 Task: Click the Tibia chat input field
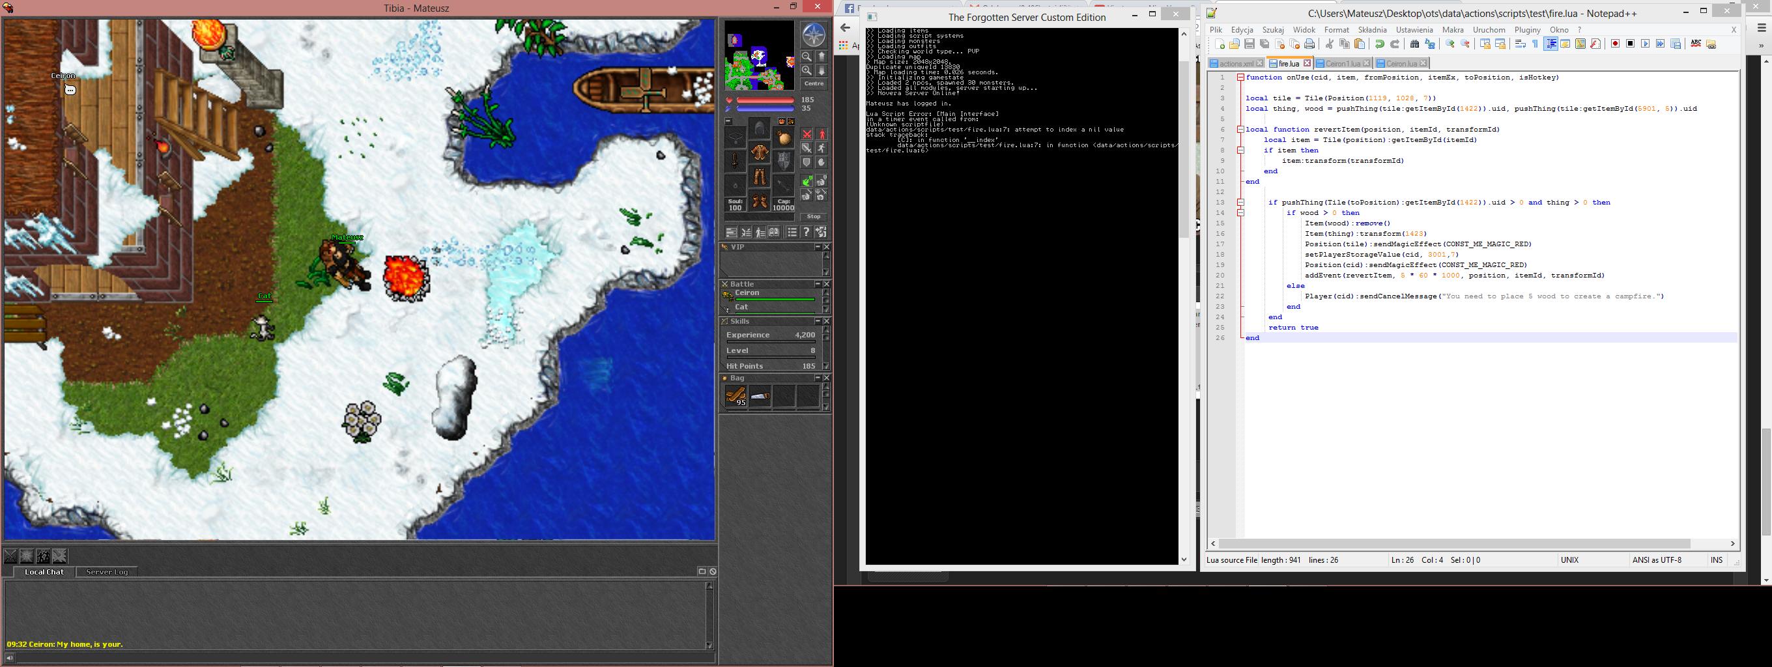click(x=365, y=658)
